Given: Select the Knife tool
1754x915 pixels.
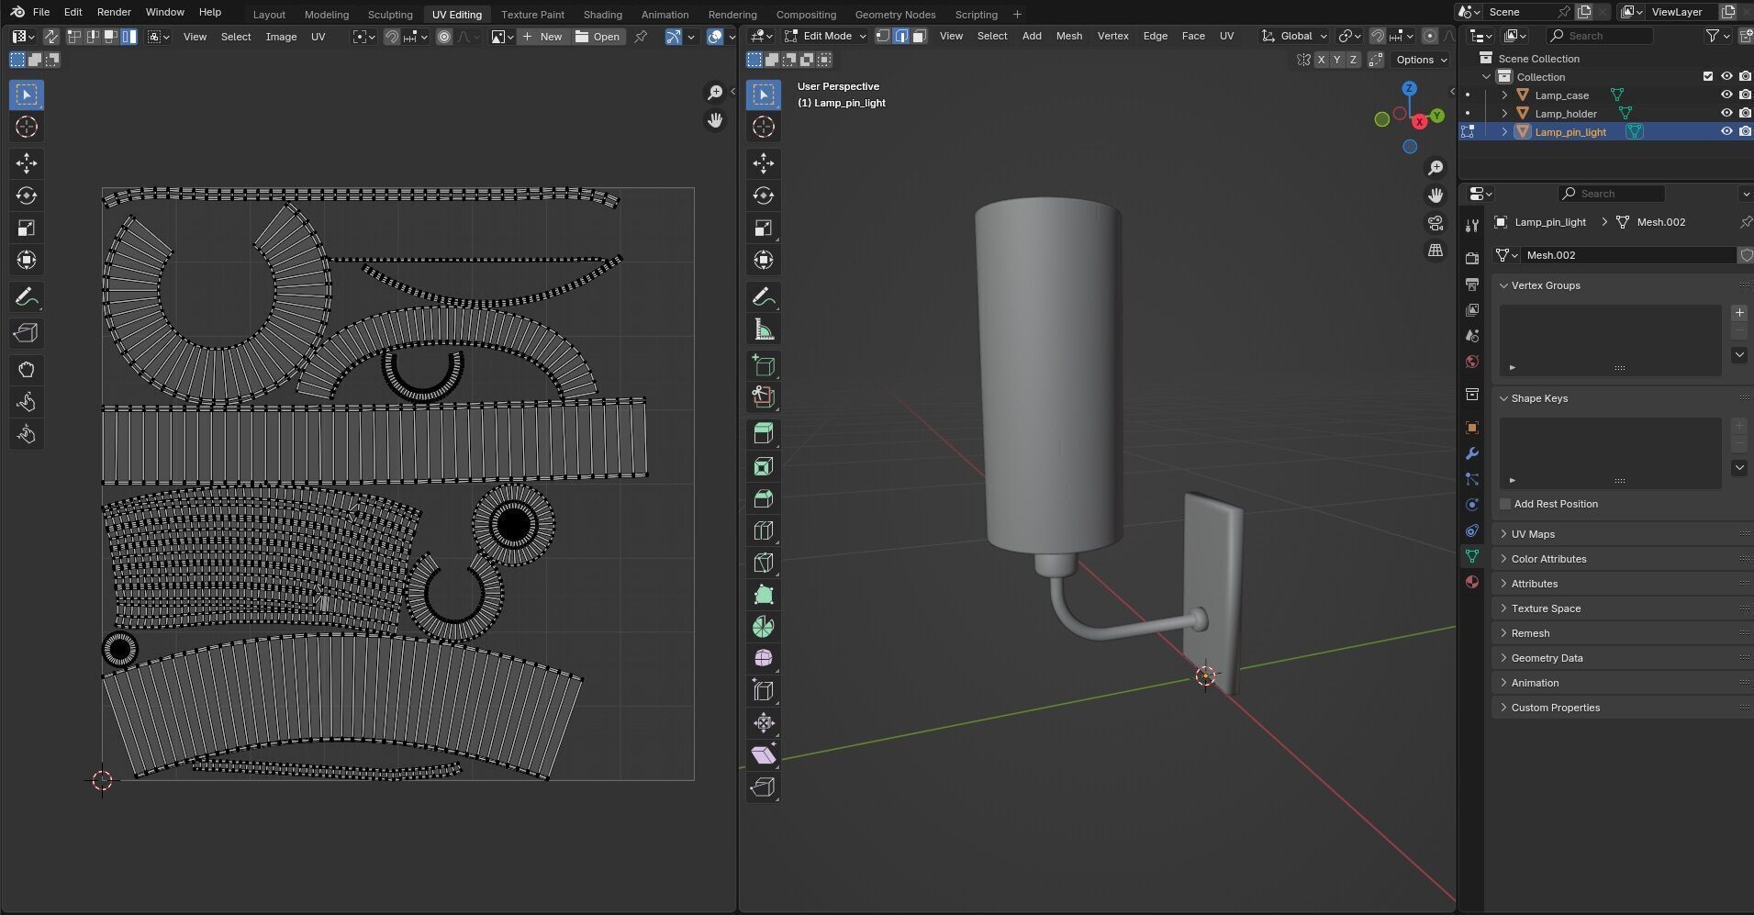Looking at the screenshot, I should tap(763, 563).
